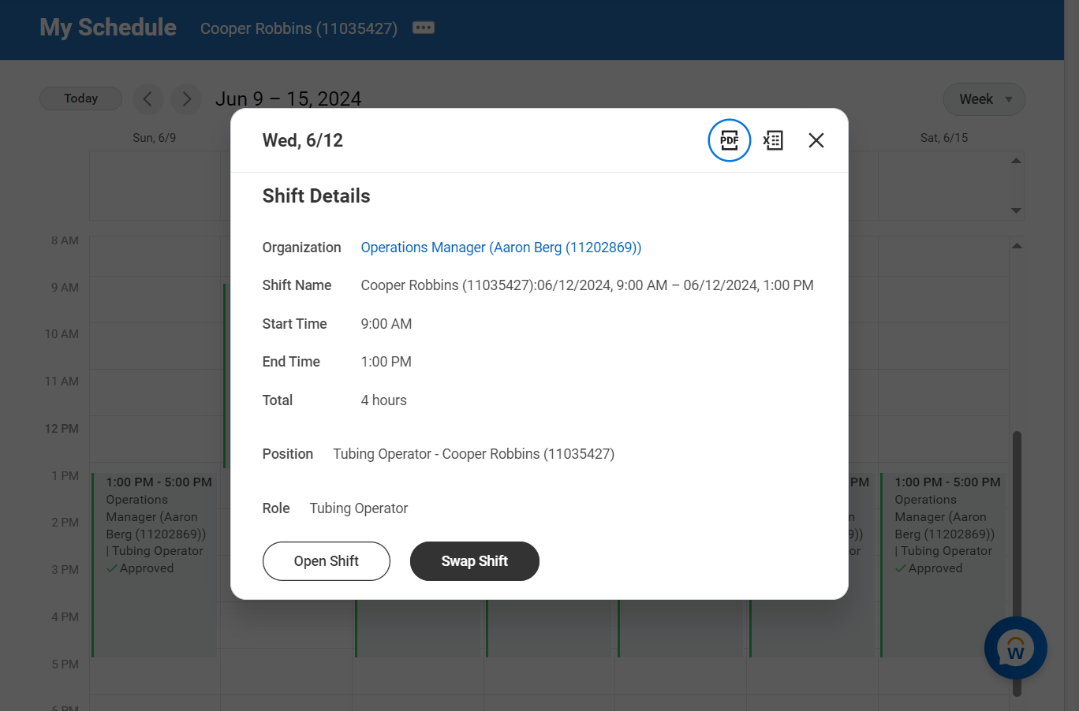This screenshot has width=1079, height=711.
Task: Click the Today button
Action: click(80, 99)
